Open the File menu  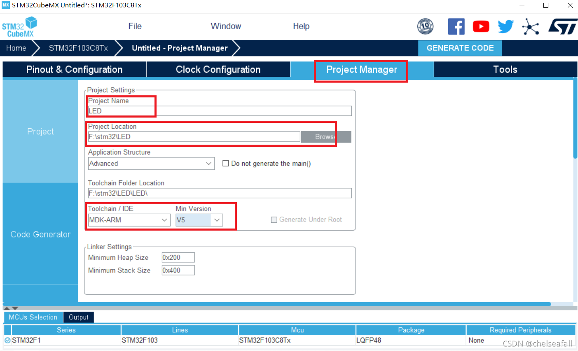coord(135,26)
